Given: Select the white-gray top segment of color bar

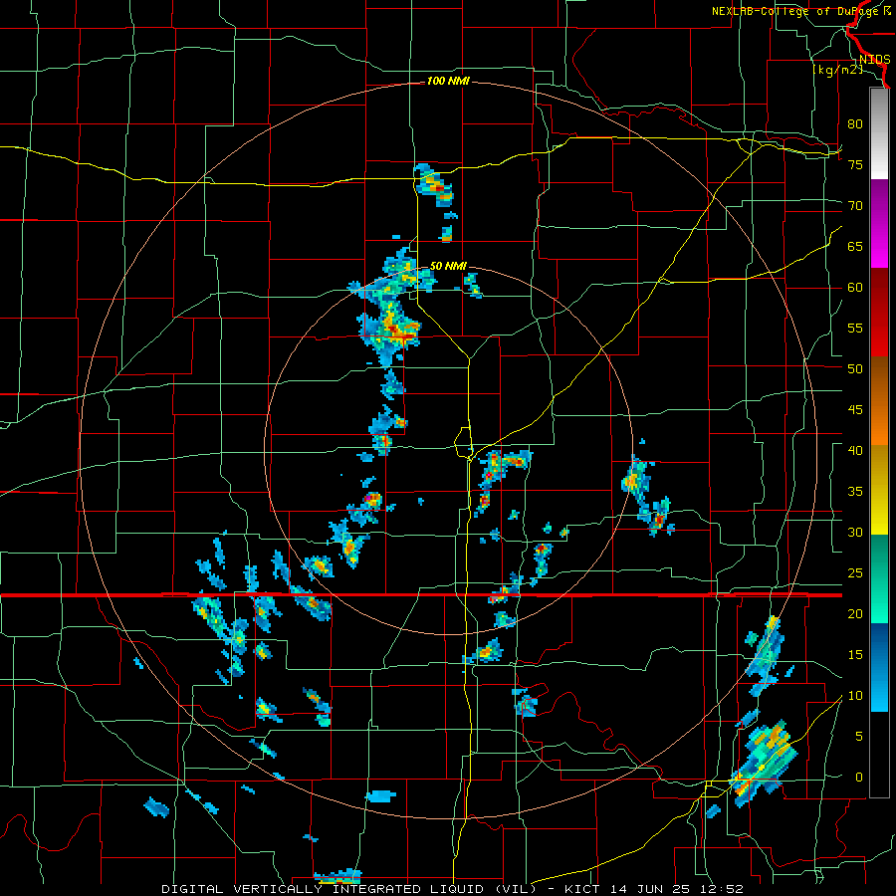Looking at the screenshot, I should click(x=879, y=134).
